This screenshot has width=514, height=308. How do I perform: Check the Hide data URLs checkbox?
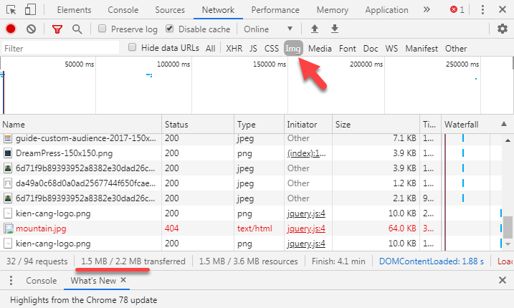point(132,48)
